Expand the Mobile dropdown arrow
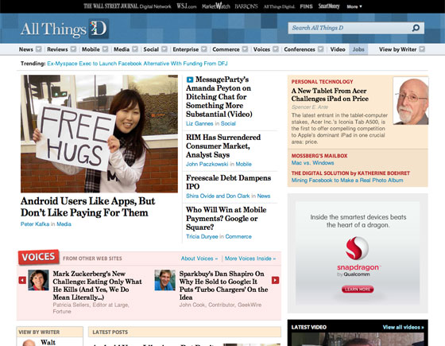This screenshot has height=346, width=445. point(105,49)
